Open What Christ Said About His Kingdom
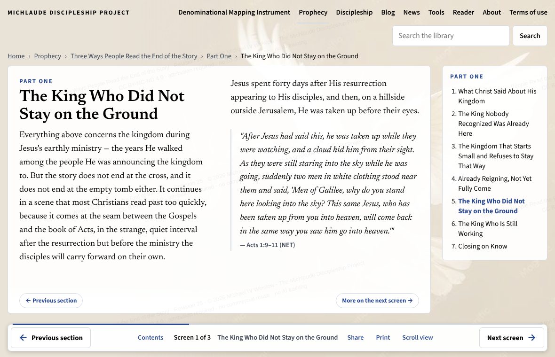This screenshot has width=555, height=357. (x=497, y=96)
